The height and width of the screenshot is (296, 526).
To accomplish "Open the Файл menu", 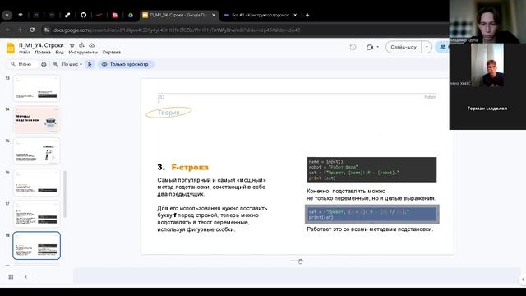I will [x=25, y=53].
